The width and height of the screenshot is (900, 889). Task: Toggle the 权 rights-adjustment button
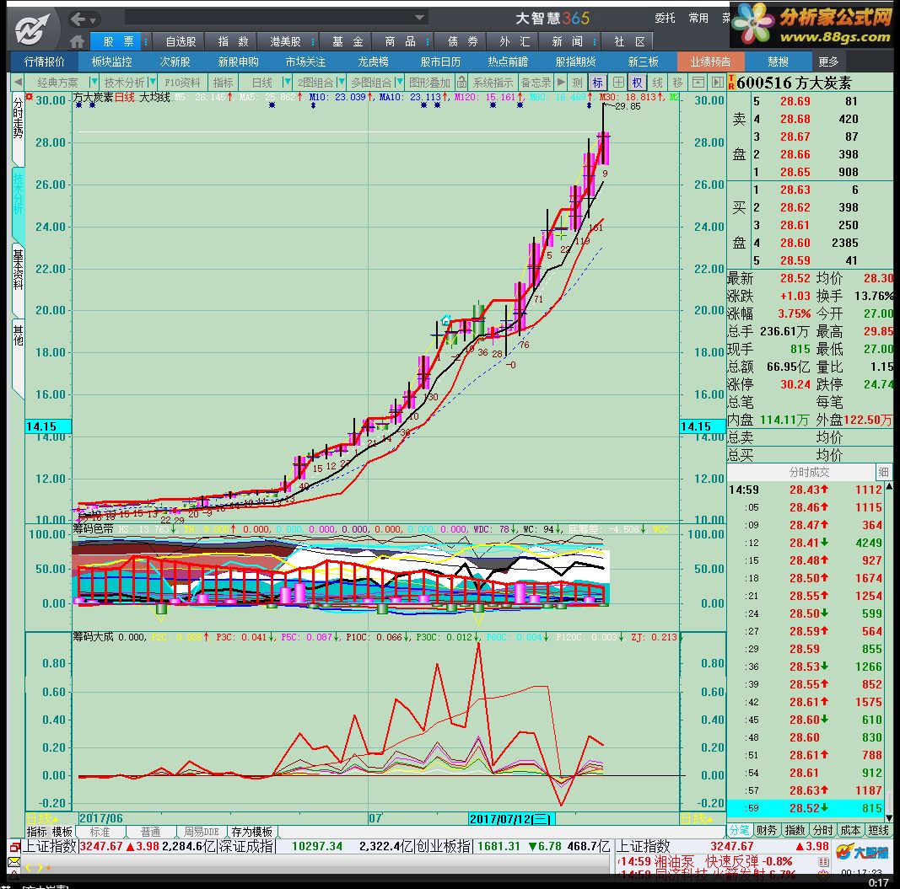(x=637, y=83)
